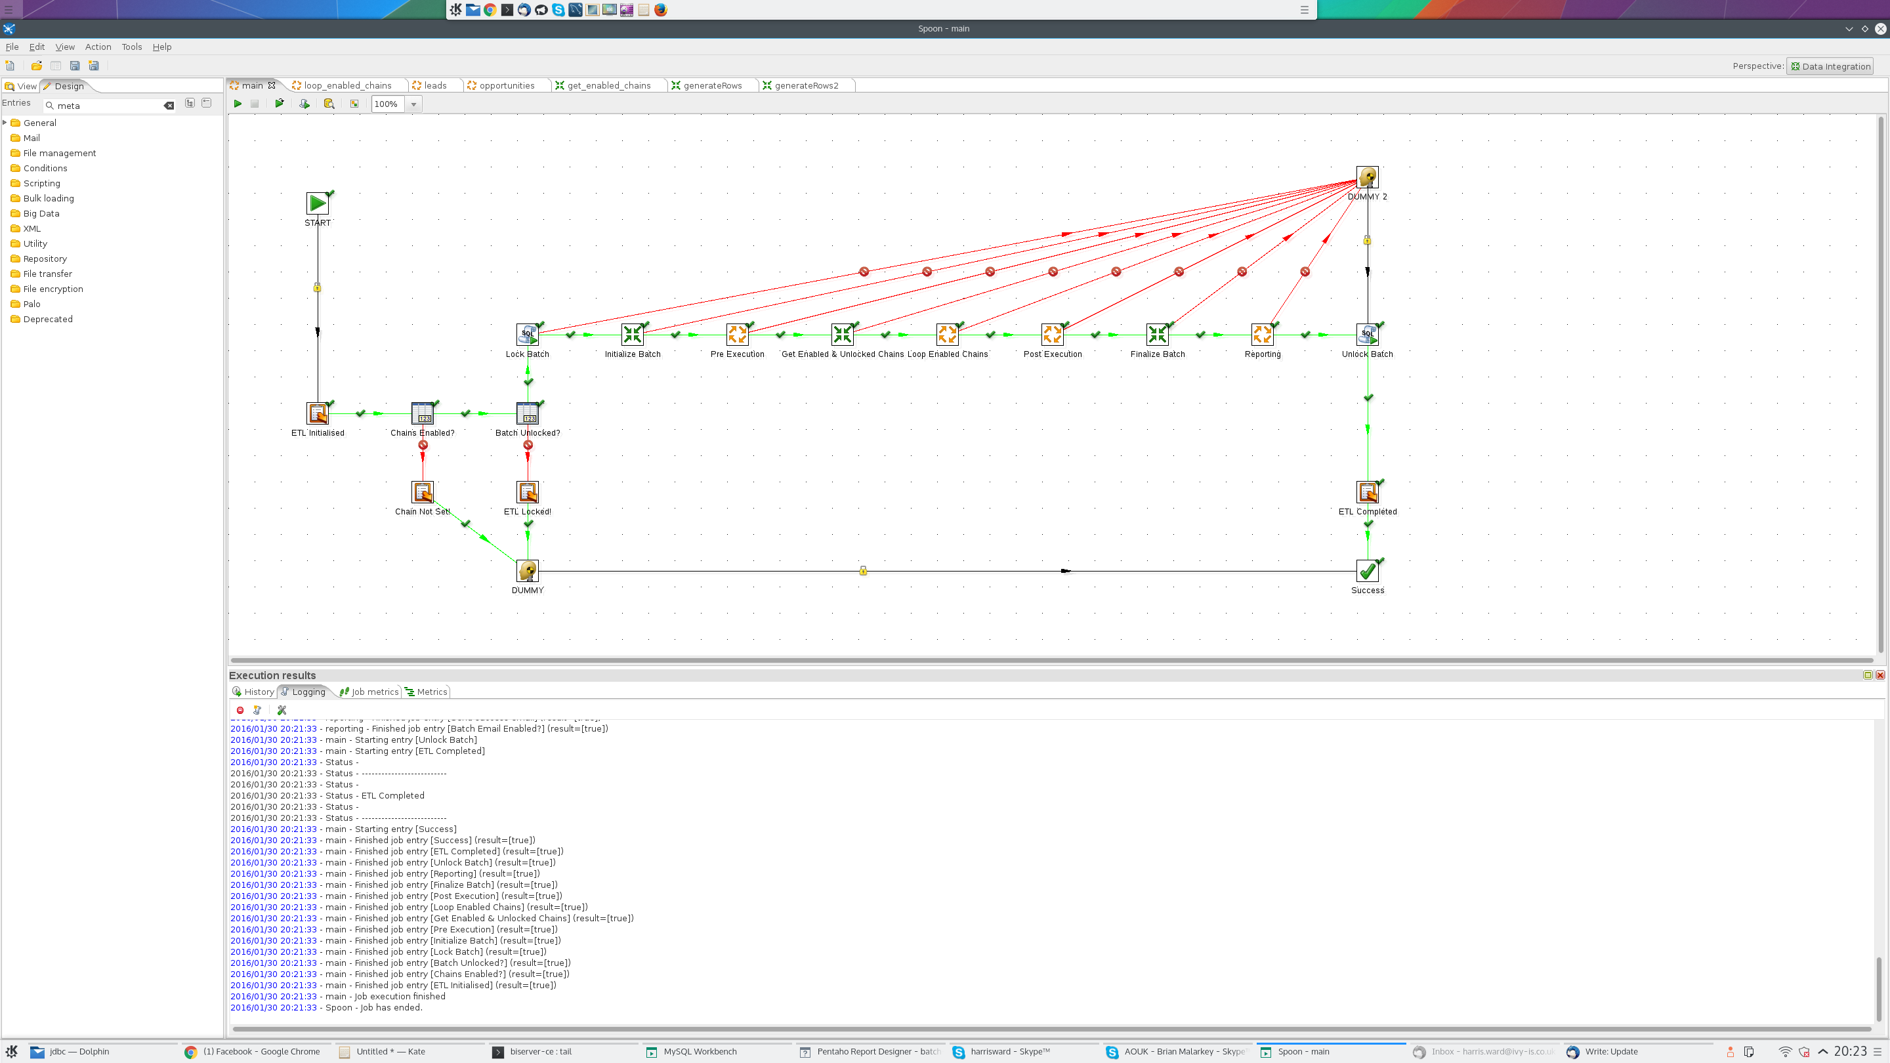1890x1063 pixels.
Task: Select the Finalize Batch transformation entry
Action: click(1157, 335)
